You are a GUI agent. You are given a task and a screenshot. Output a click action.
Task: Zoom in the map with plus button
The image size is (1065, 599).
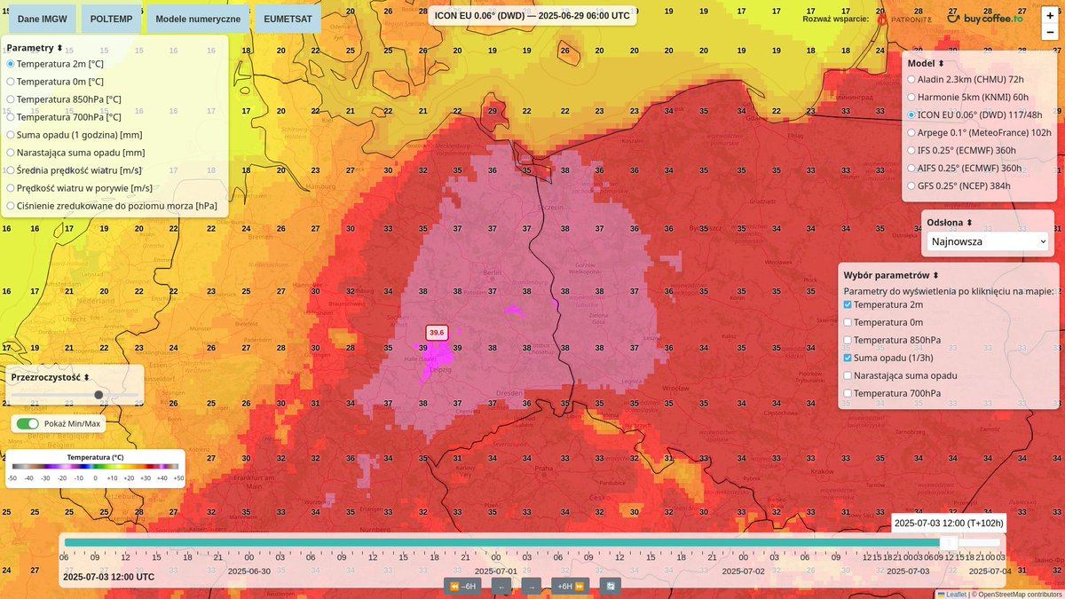tap(1050, 15)
